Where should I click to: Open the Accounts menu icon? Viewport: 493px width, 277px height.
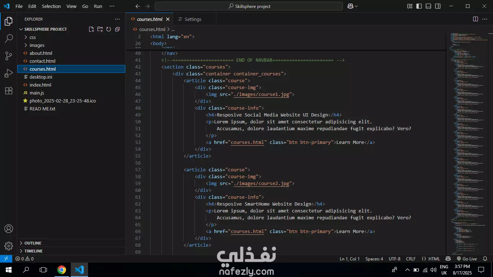(9, 229)
